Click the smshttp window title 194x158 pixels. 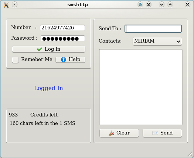[78, 5]
